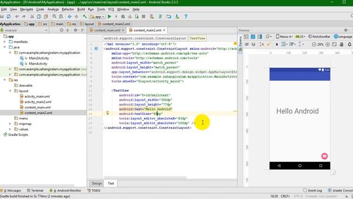Open the Align dropdown in Preview toolbar
Screen dimensions: 353x199
tap(292, 44)
